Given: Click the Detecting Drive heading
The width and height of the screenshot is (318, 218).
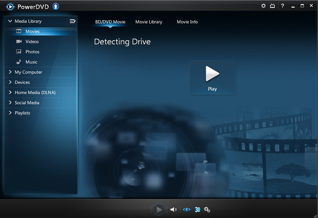Looking at the screenshot, I should pos(122,42).
